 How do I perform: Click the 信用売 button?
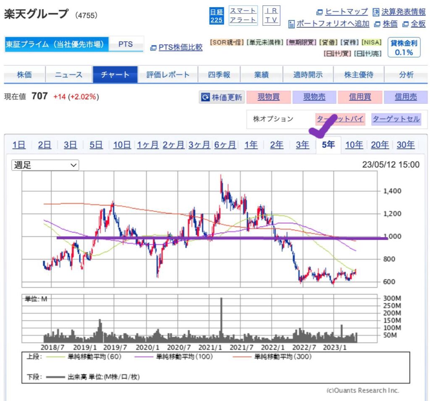[406, 97]
